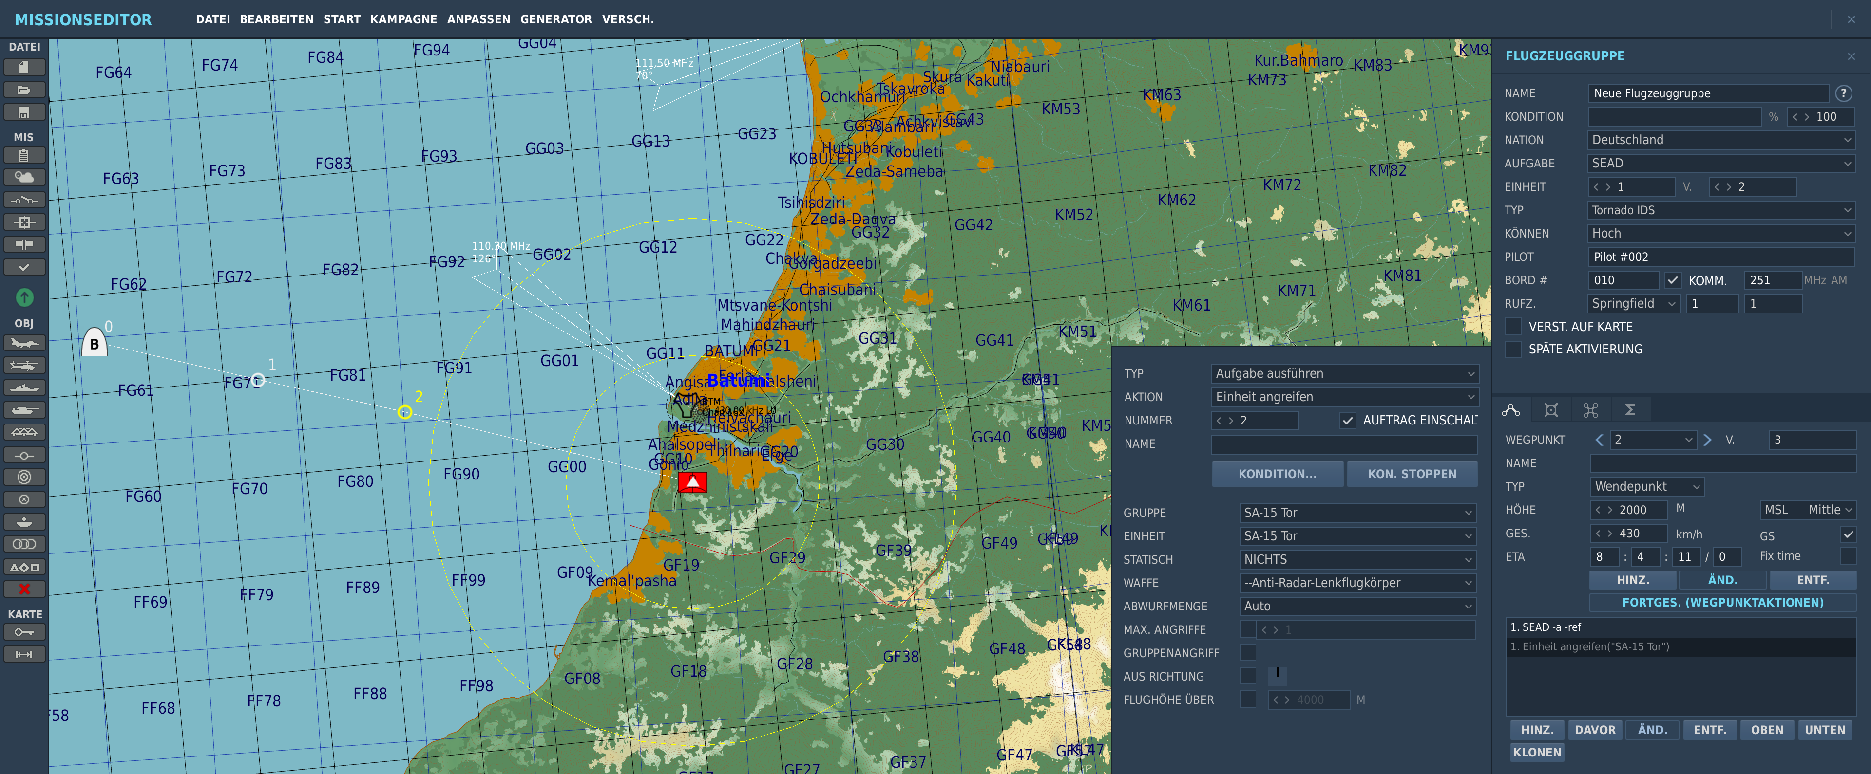This screenshot has width=1871, height=774.
Task: Select the helicopter group placement tool
Action: click(24, 366)
